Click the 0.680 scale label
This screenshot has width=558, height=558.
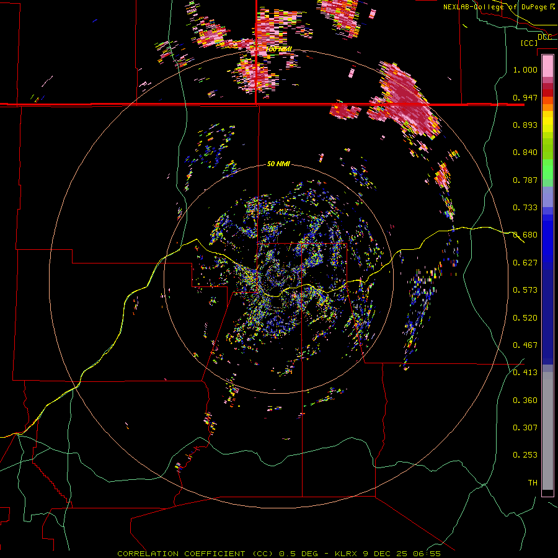525,235
